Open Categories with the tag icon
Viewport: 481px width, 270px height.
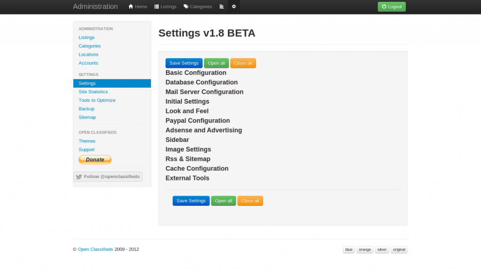(x=198, y=7)
